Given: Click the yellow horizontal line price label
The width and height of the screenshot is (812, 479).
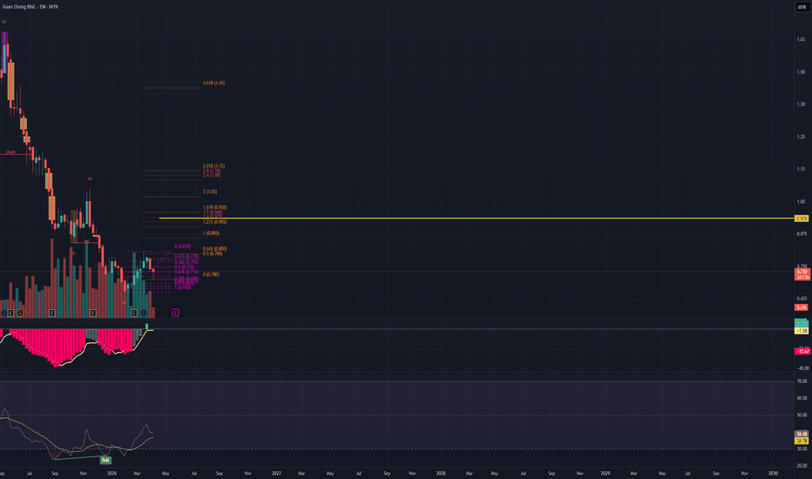Looking at the screenshot, I should coord(802,219).
